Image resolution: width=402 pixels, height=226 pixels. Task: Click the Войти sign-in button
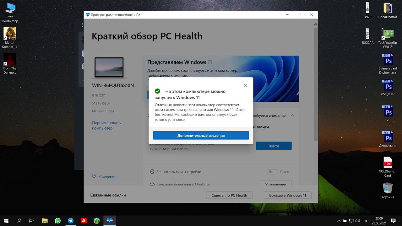[x=274, y=146]
